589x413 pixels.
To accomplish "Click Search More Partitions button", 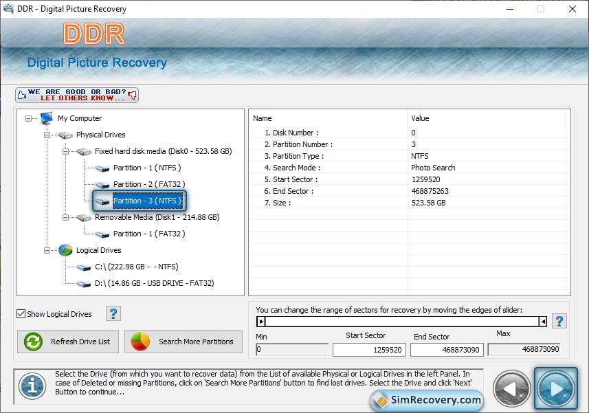I will (x=184, y=342).
